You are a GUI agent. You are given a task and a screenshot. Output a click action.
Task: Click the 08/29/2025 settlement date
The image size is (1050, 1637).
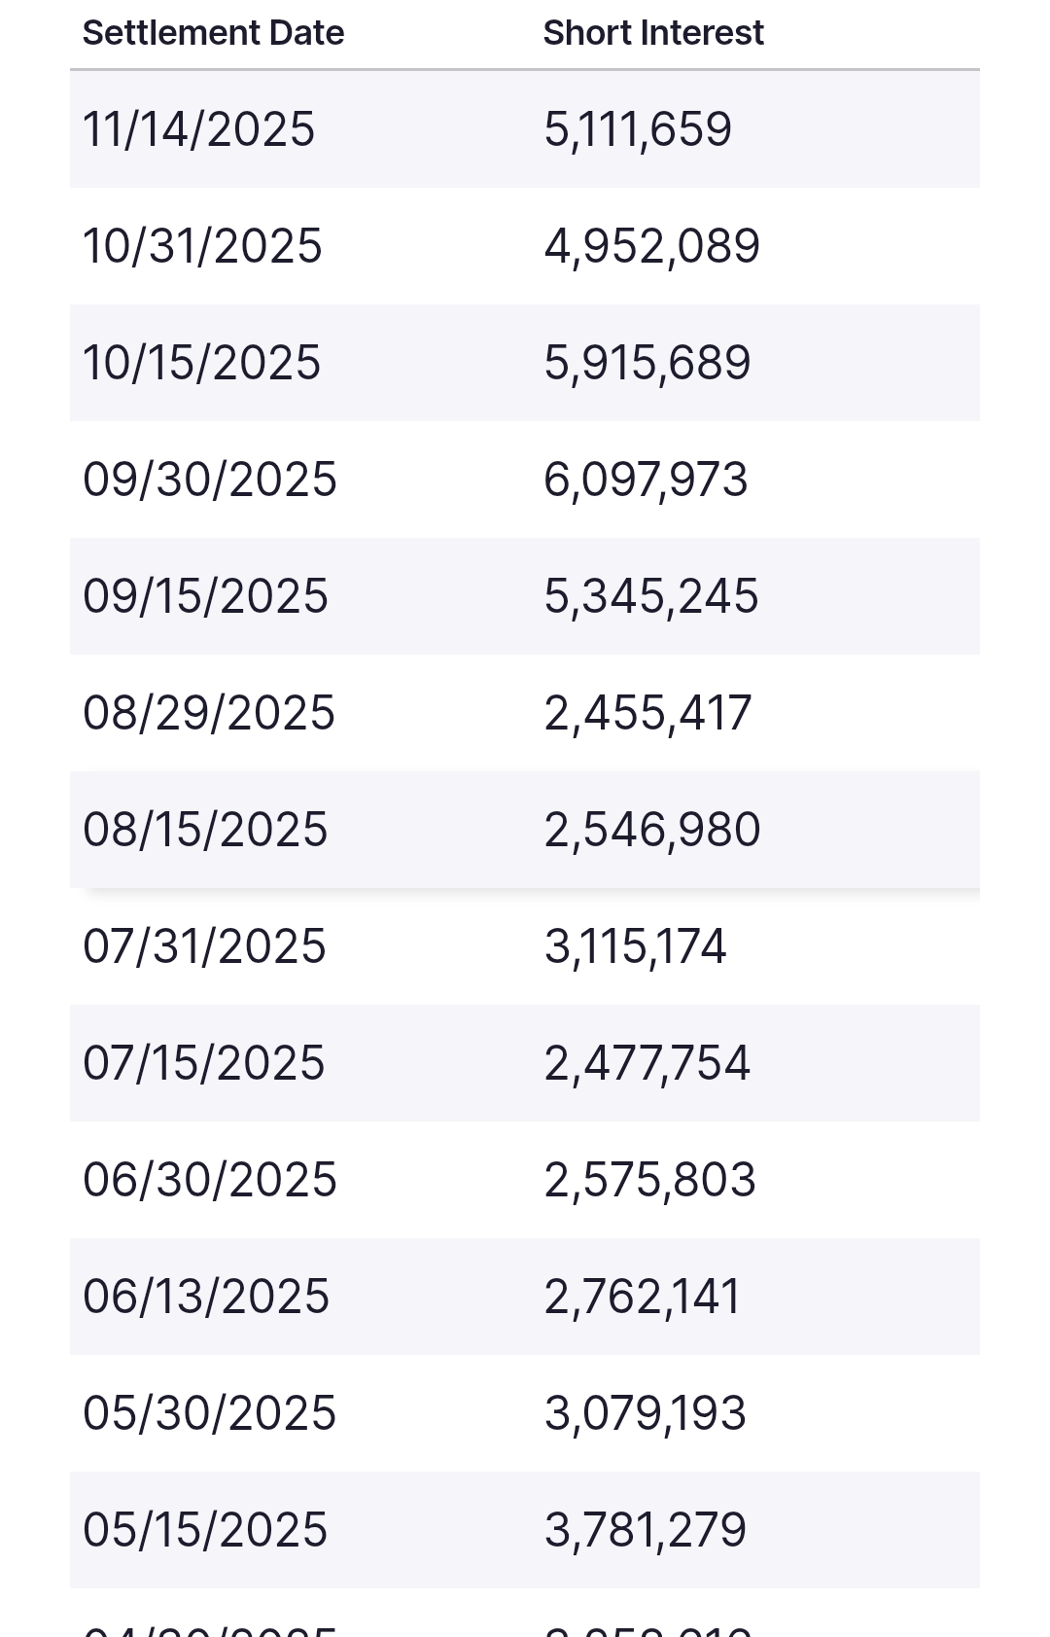(x=209, y=713)
